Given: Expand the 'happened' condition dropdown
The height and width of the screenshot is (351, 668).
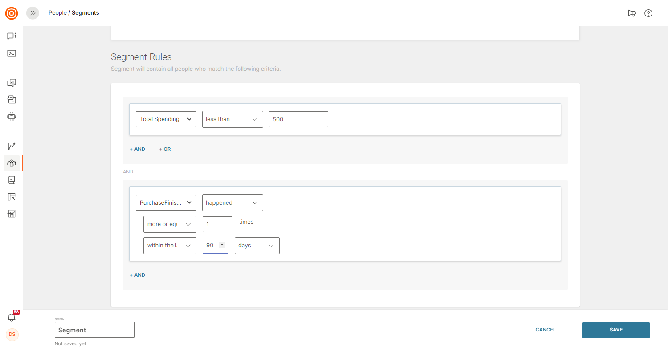Looking at the screenshot, I should [232, 203].
